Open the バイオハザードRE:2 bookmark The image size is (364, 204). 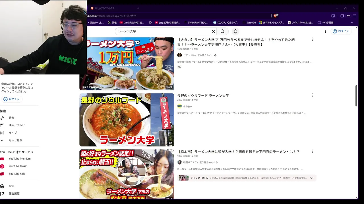(x=301, y=23)
